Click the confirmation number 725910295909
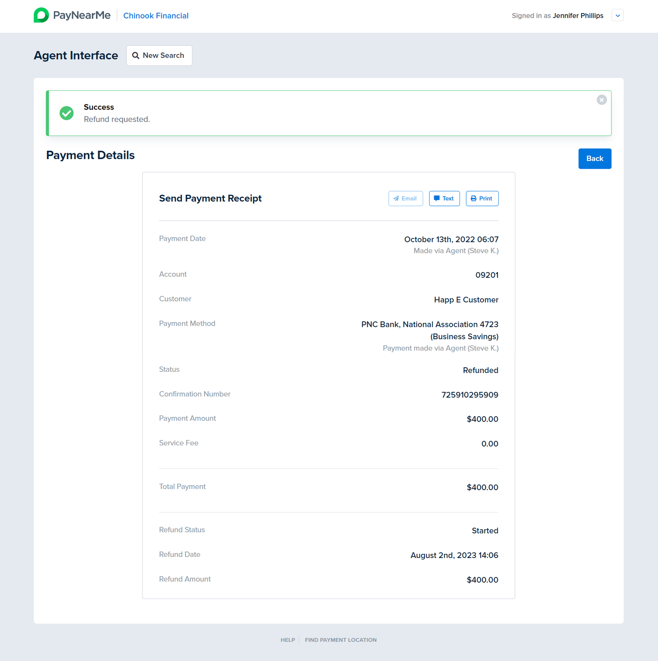The width and height of the screenshot is (658, 661). click(x=469, y=394)
